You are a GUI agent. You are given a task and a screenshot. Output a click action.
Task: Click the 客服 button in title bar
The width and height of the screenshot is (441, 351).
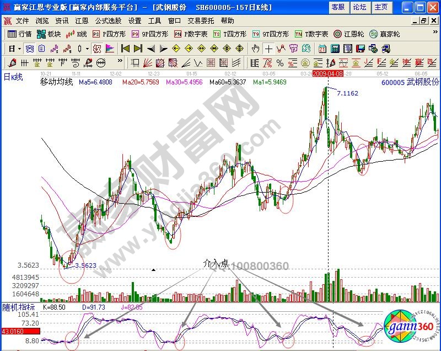[337, 7]
